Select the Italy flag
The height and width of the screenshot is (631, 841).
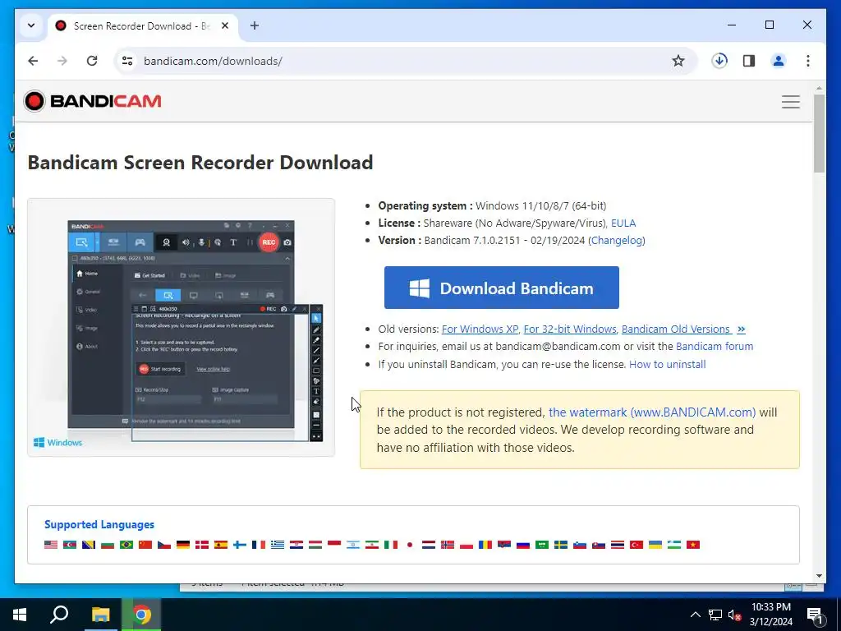point(391,545)
